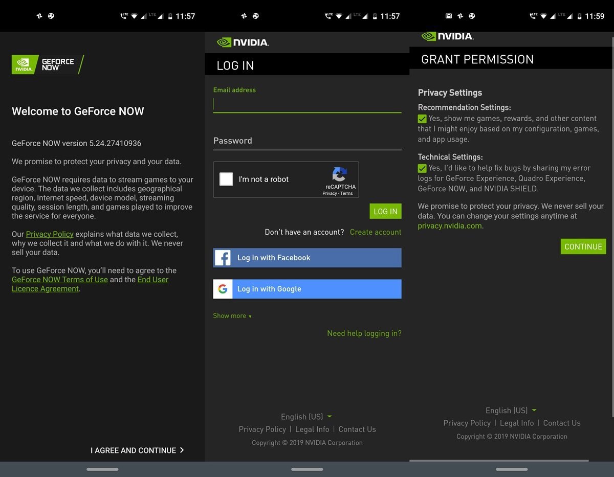614x477 pixels.
Task: Follow the Create account link
Action: pyautogui.click(x=376, y=232)
